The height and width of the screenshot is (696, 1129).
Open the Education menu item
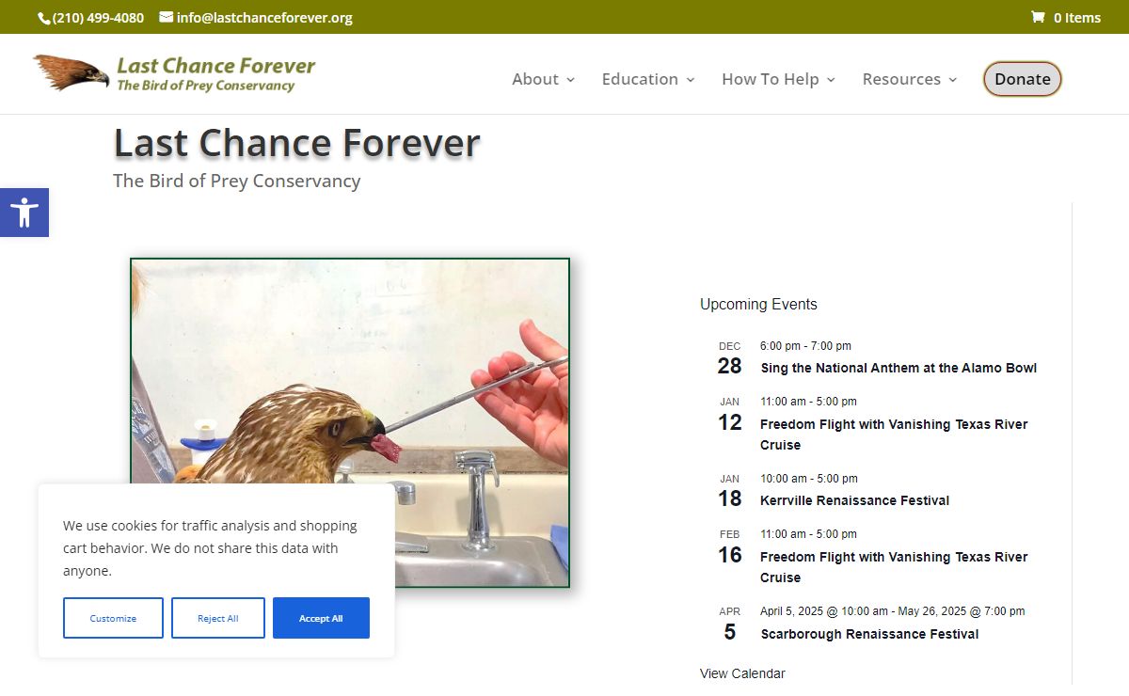(x=640, y=79)
